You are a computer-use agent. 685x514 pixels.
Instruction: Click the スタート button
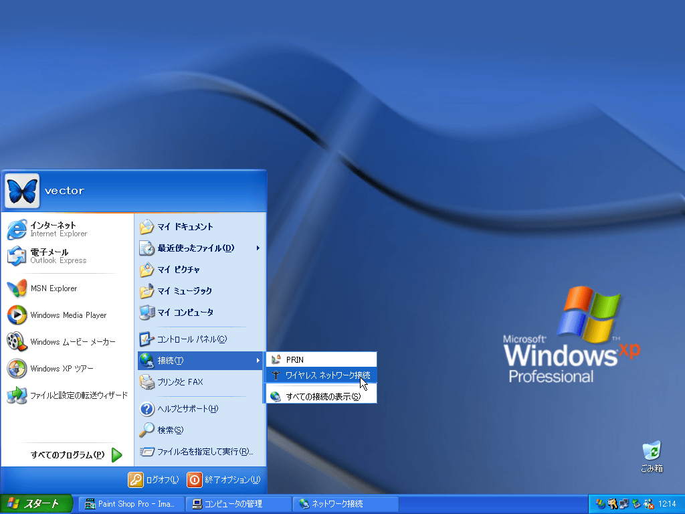click(36, 504)
